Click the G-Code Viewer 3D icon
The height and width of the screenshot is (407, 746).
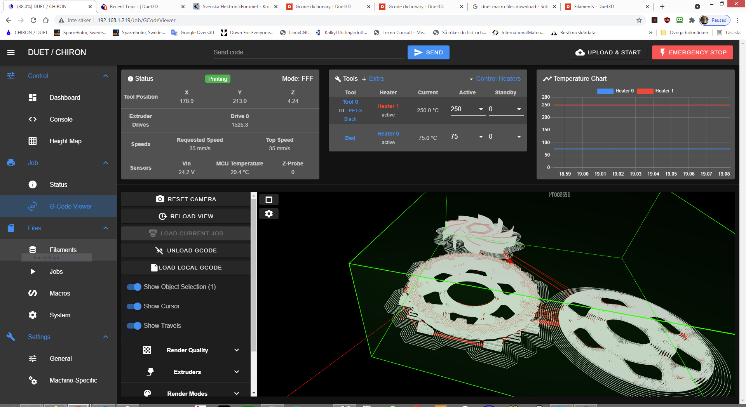tap(33, 206)
